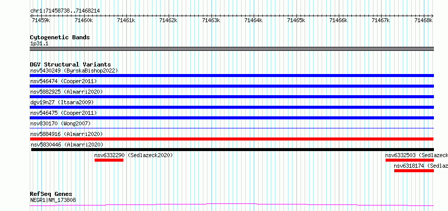Select the 1p31.1 band label
The height and width of the screenshot is (211, 448).
39,43
